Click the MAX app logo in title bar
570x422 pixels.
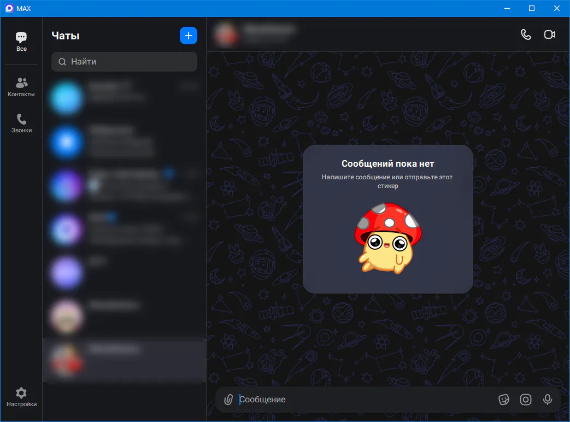(9, 8)
